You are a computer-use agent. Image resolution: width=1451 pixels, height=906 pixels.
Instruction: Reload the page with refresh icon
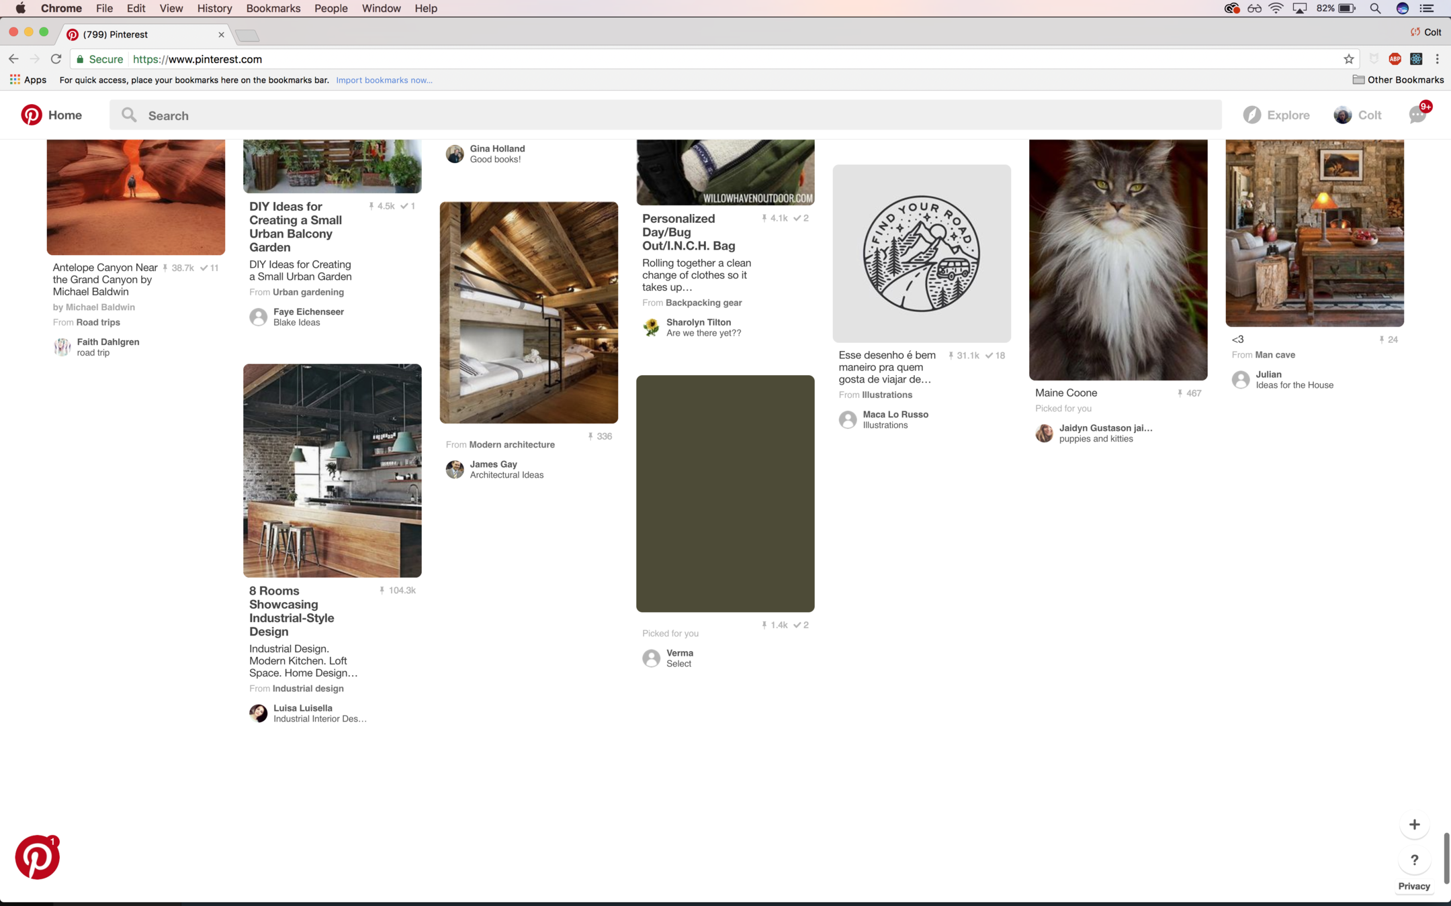56,59
